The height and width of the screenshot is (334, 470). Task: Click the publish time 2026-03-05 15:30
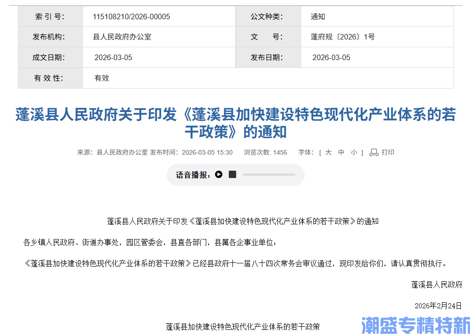pyautogui.click(x=207, y=152)
